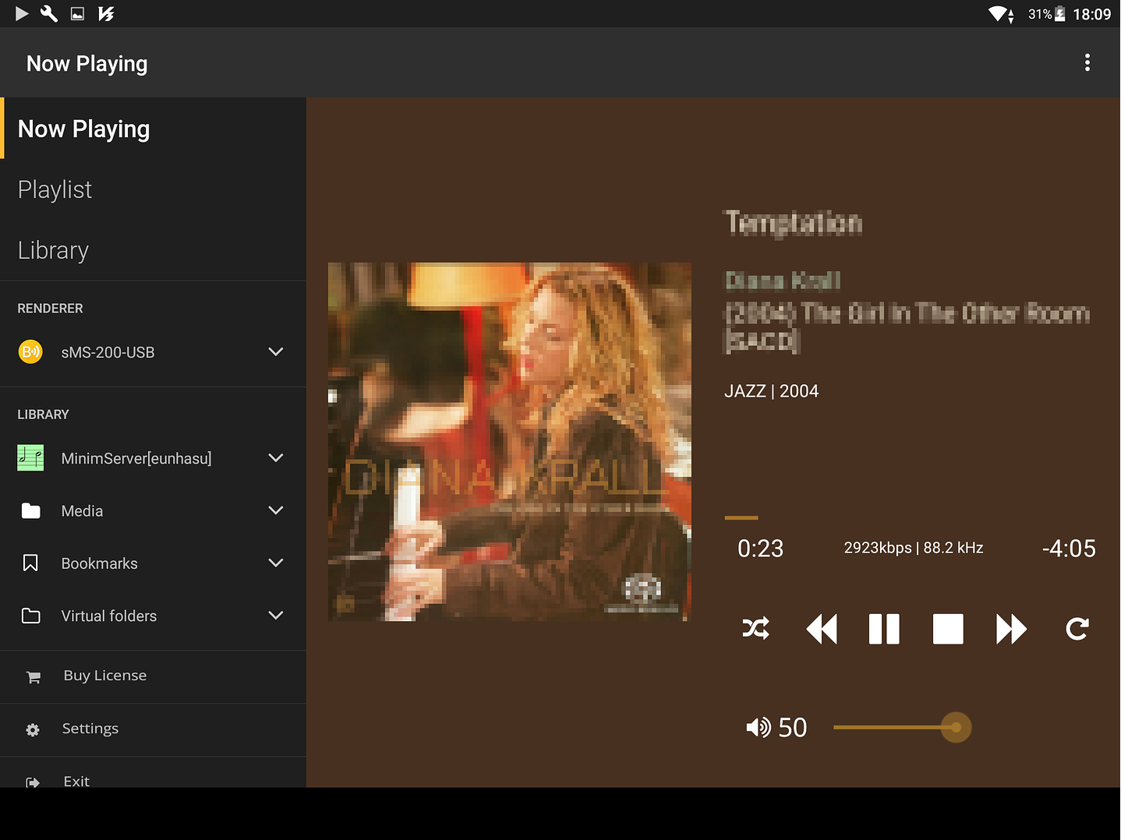Click the Diana Krall album artwork

[x=510, y=442]
